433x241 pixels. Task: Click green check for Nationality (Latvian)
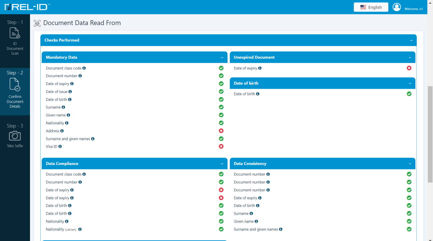coord(221,229)
